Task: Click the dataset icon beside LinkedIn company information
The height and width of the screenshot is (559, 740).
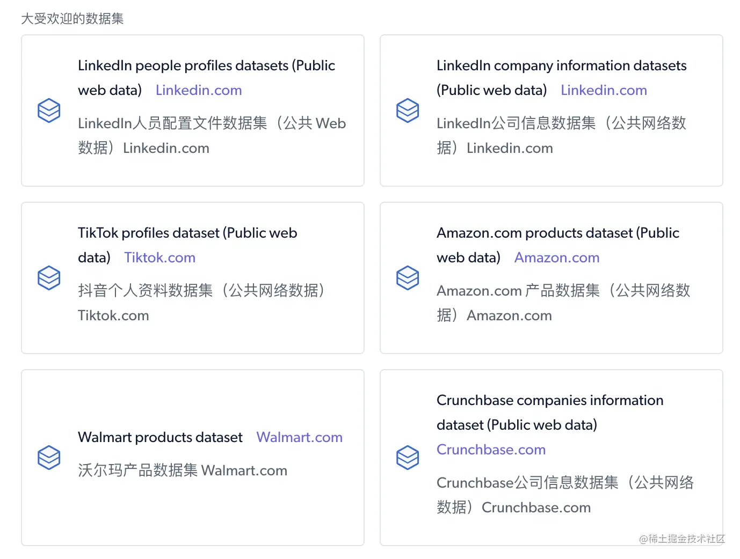Action: [x=408, y=111]
